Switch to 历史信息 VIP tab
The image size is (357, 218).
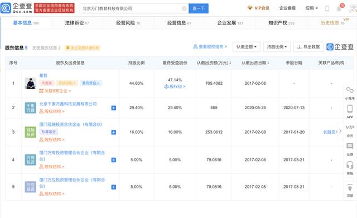(x=332, y=23)
